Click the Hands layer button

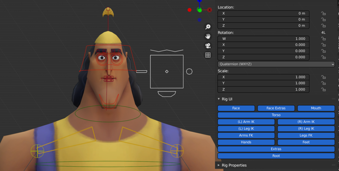pos(246,142)
